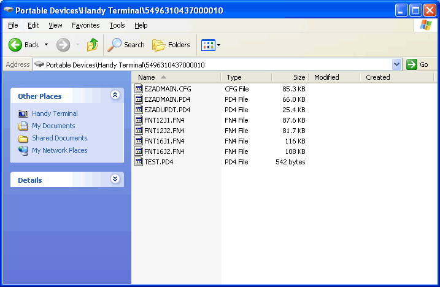The width and height of the screenshot is (440, 287).
Task: Select the file name FNT12J2.FN4
Action: (164, 131)
